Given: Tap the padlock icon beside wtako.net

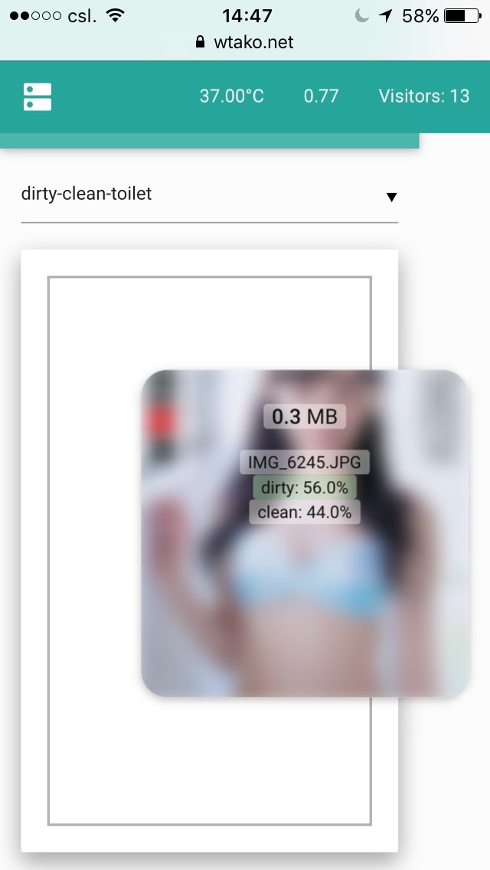Looking at the screenshot, I should pyautogui.click(x=201, y=42).
